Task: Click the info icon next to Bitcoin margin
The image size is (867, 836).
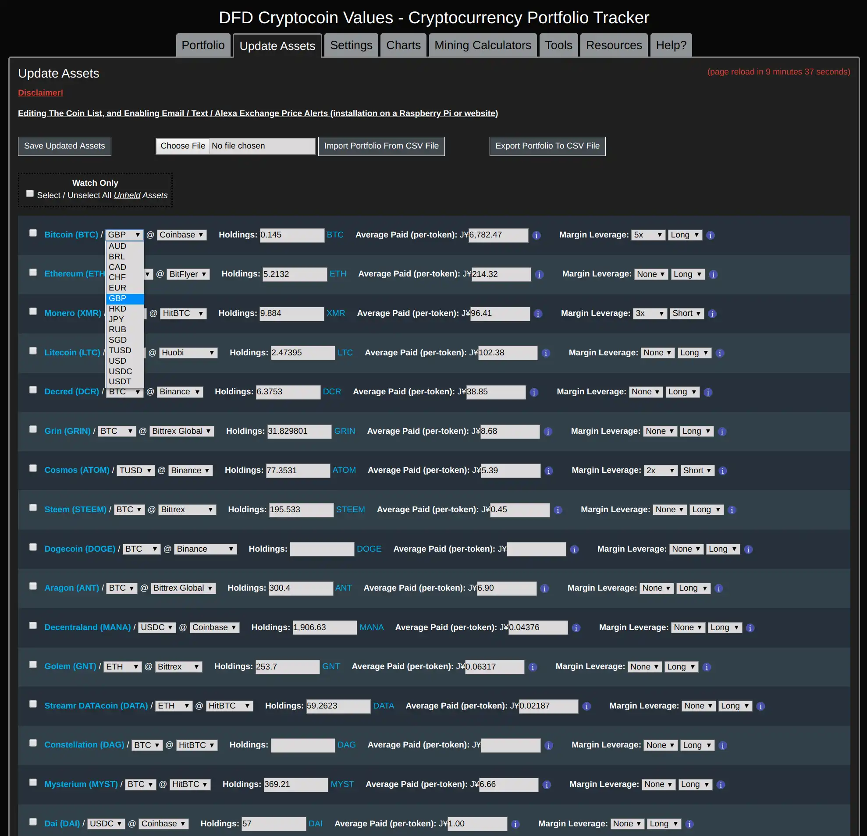Action: coord(712,235)
